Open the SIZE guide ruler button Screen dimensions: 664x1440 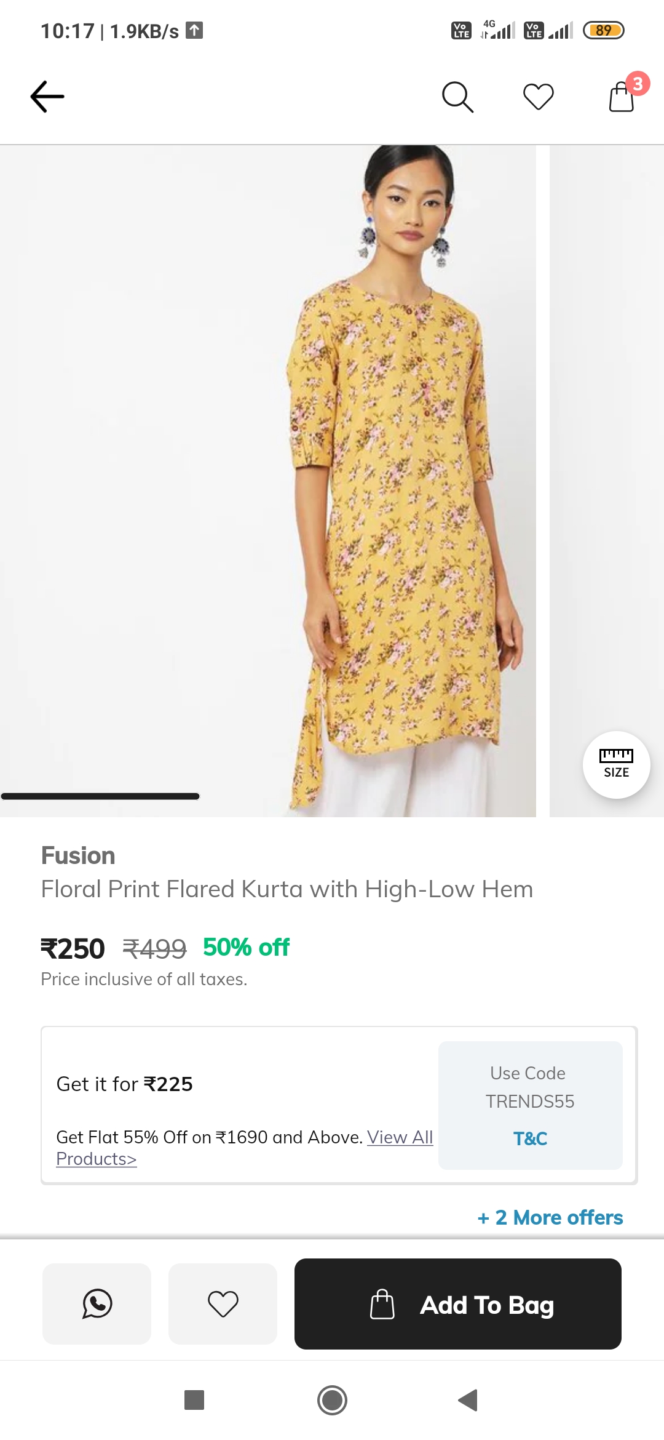click(616, 764)
